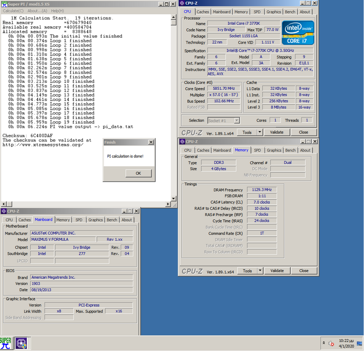Switch to Memory tab in top CPU-Z window
Screen dimensions: 364x351
click(x=241, y=12)
